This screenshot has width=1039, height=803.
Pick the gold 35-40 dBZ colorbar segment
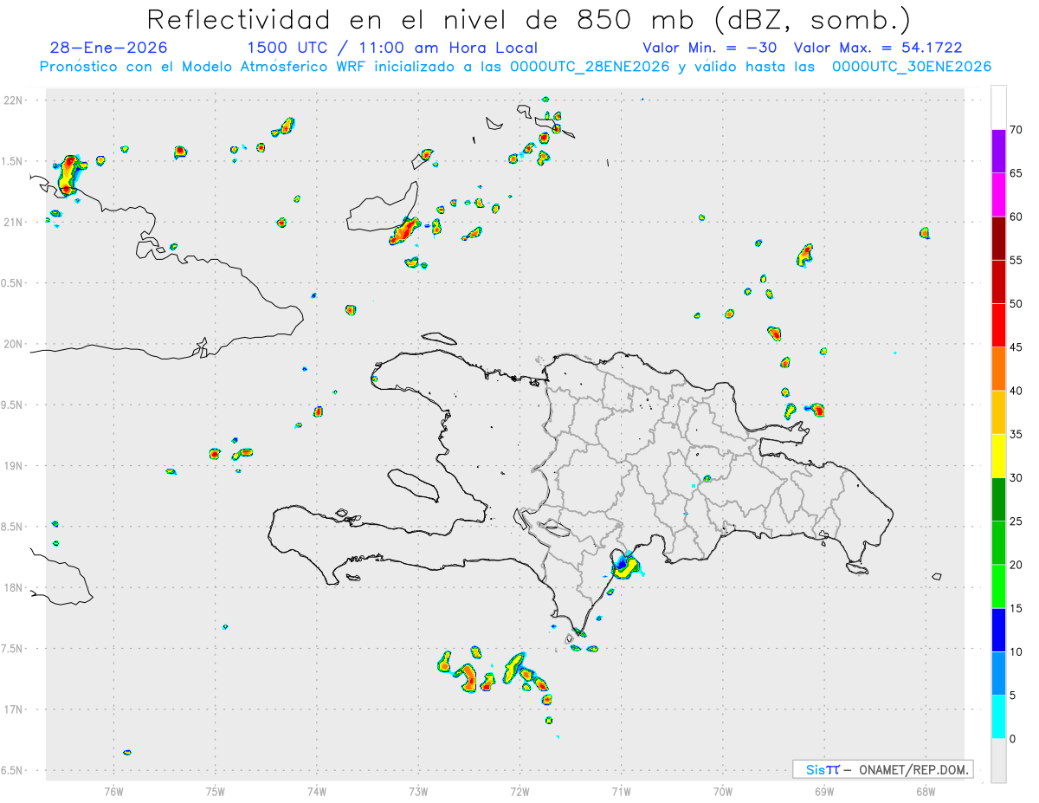click(999, 412)
